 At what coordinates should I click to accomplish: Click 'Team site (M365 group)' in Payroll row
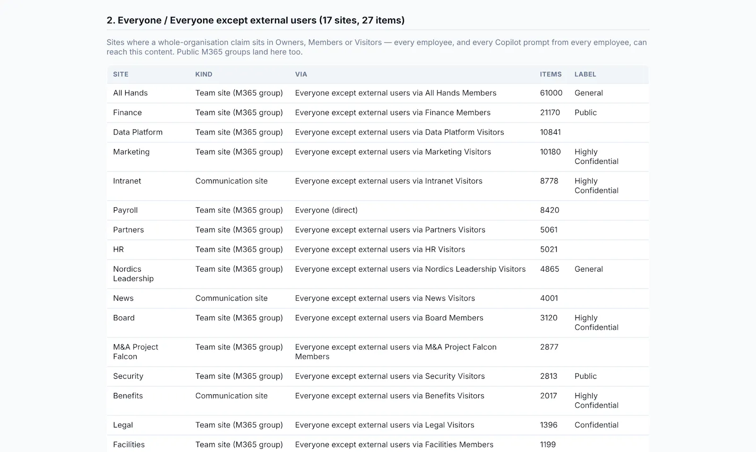pos(239,210)
